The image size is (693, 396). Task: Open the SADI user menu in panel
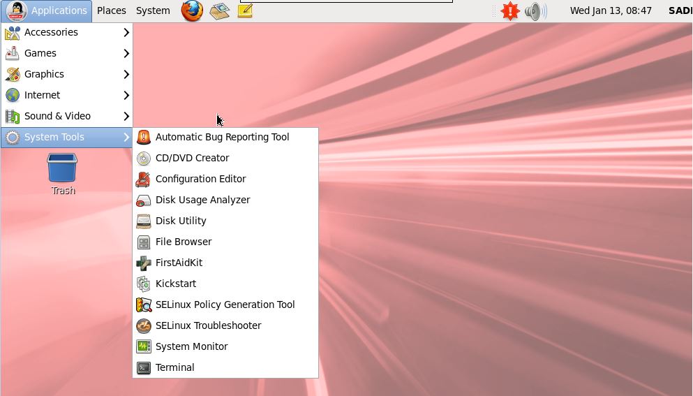[x=680, y=10]
